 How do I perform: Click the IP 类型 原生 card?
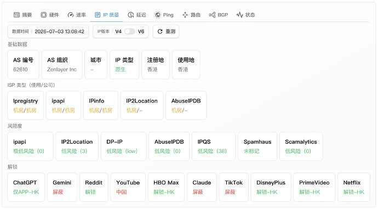[124, 64]
